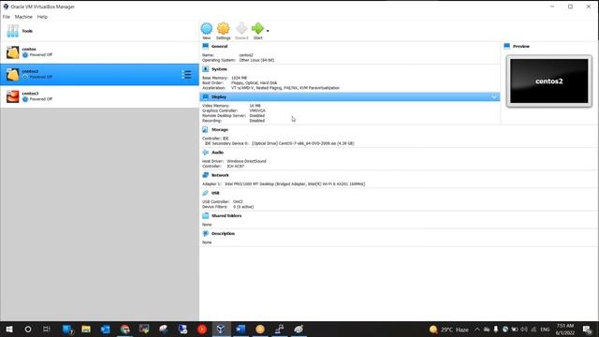
Task: Open the notifications action center
Action: (587, 329)
